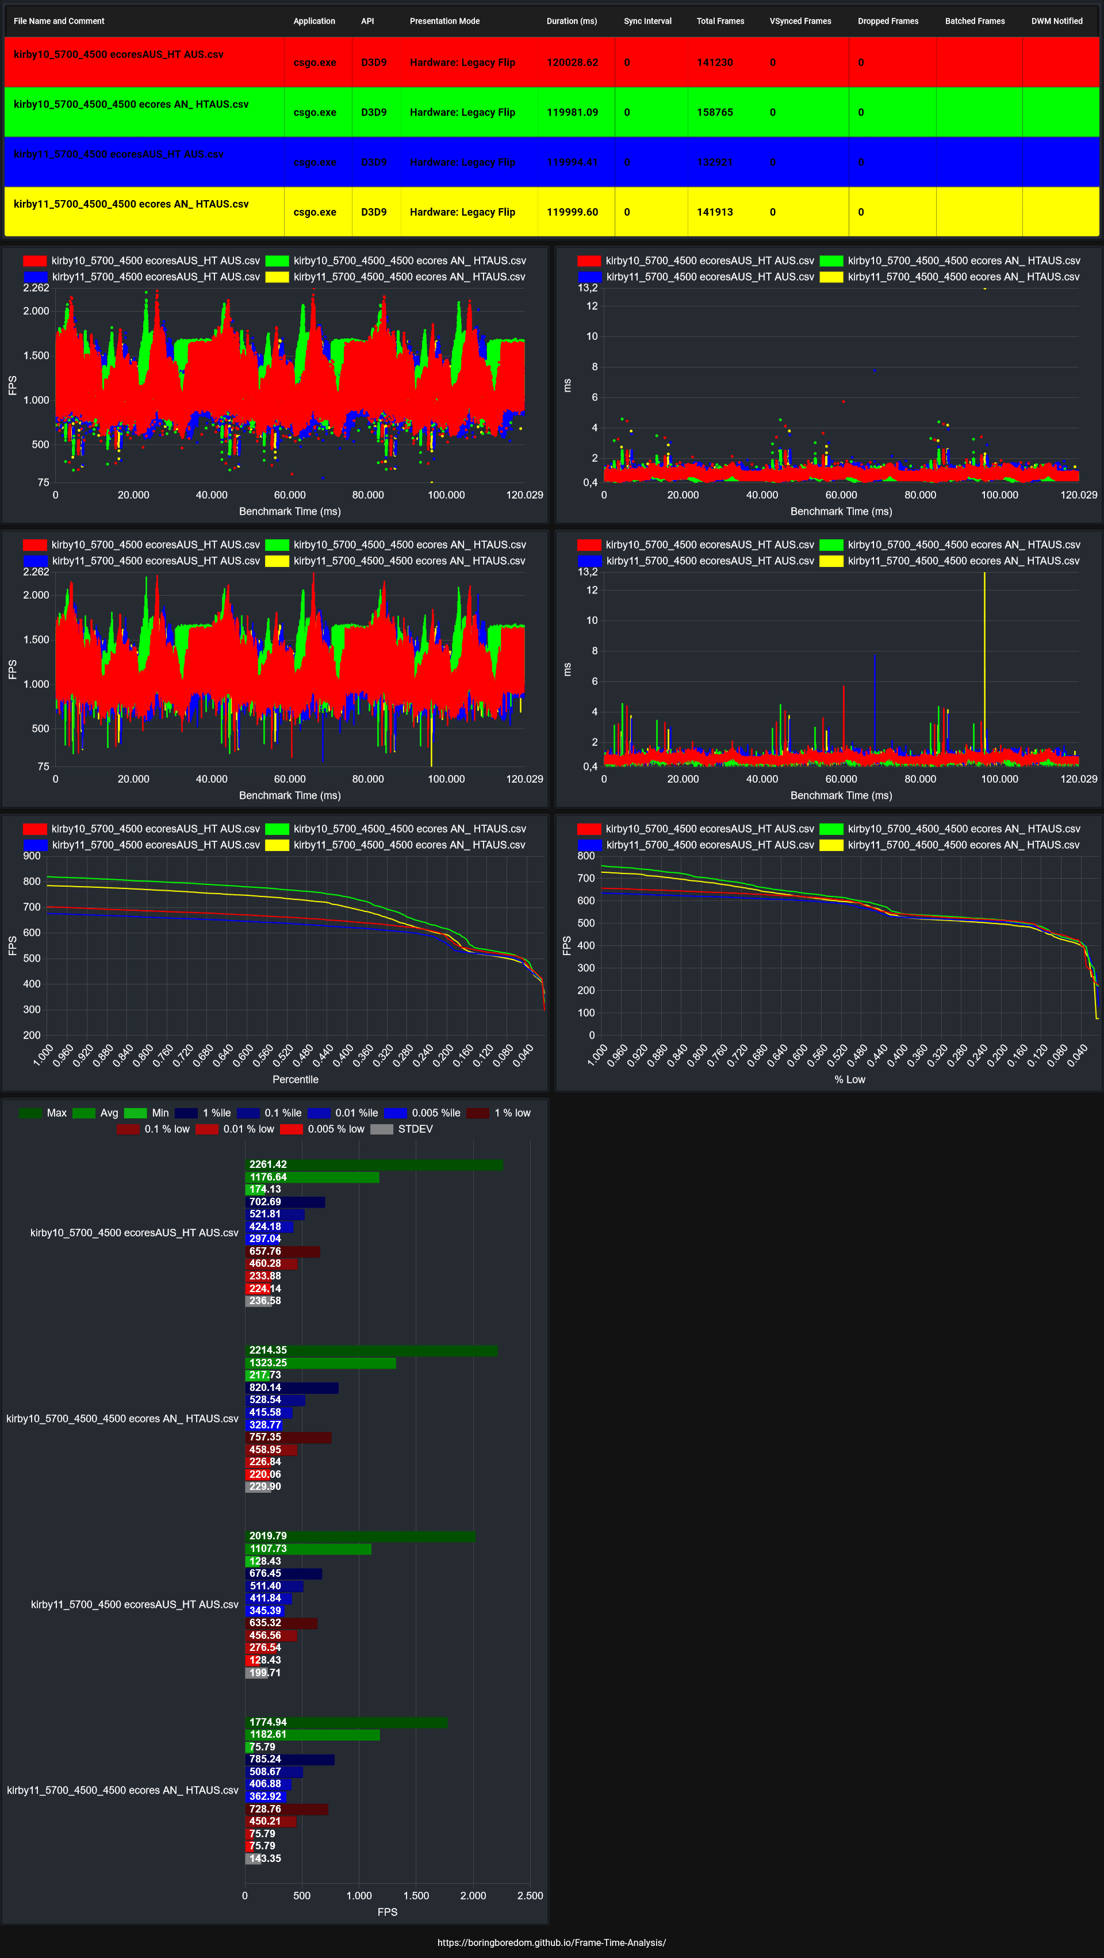Screen dimensions: 1104x1958
Task: Select the yellow row file name kirby11_5700_4500_4500 ecores
Action: pyautogui.click(x=131, y=204)
